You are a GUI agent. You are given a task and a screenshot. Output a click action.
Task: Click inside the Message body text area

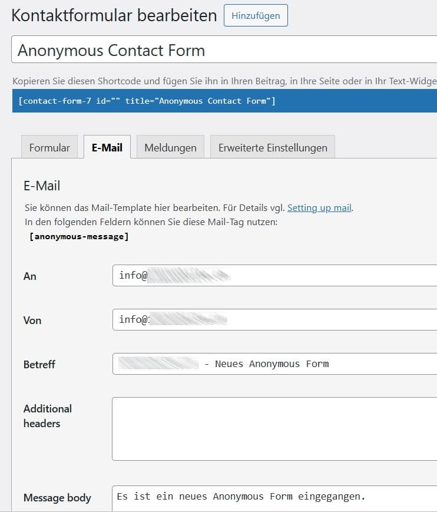click(274, 498)
